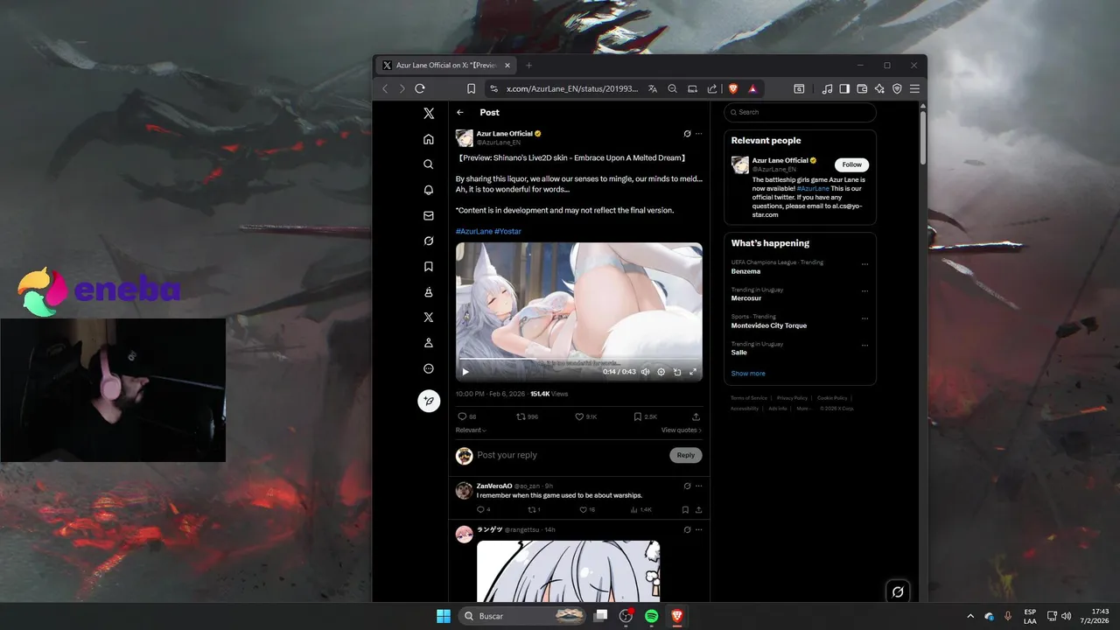Open Bookmarks in X sidebar
The height and width of the screenshot is (630, 1120).
(x=429, y=266)
